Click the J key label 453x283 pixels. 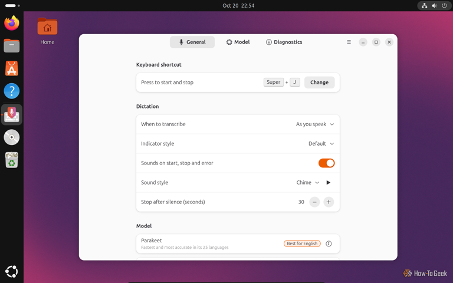coord(295,83)
